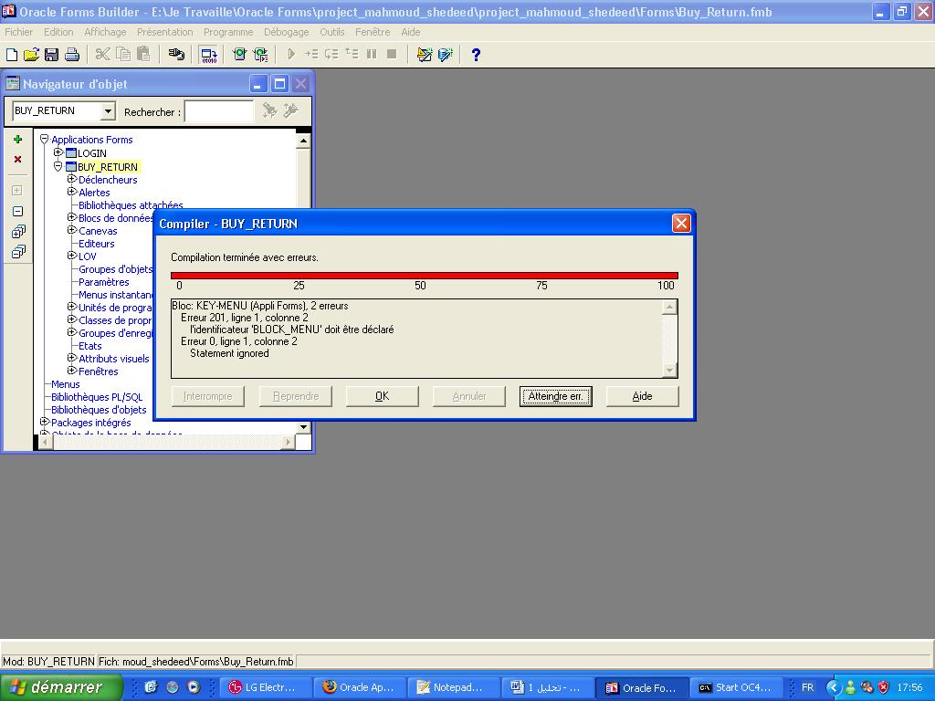The image size is (935, 701).
Task: Click the Collapse minus icon in navigator sidebar
Action: (x=17, y=212)
